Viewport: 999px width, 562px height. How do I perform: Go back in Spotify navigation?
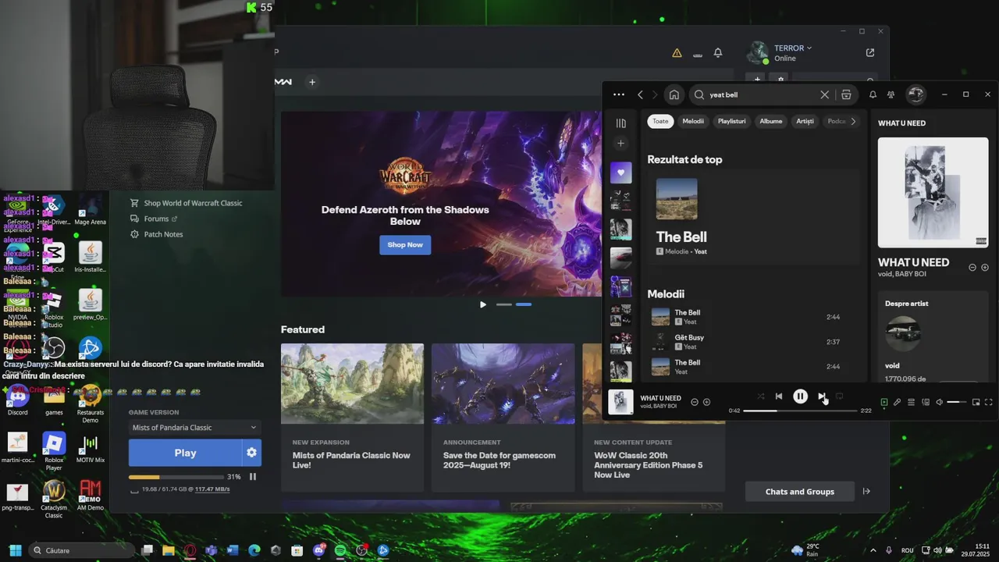pyautogui.click(x=640, y=95)
